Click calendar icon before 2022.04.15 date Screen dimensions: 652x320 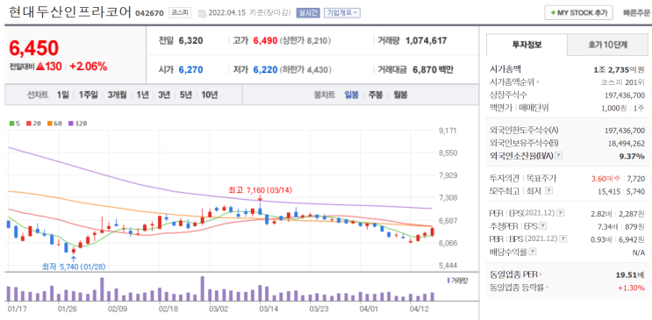[x=202, y=13]
